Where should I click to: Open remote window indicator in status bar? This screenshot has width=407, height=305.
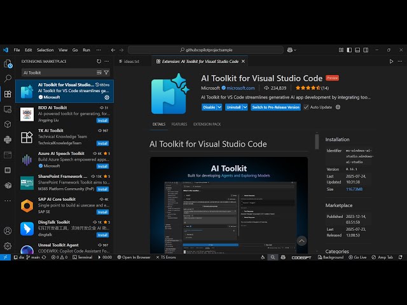pos(5,257)
